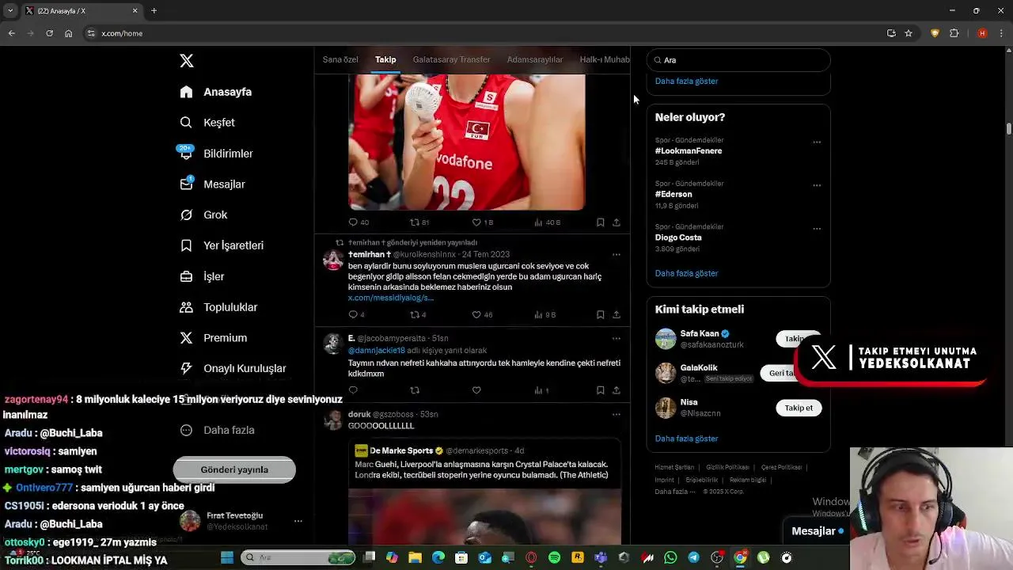Viewport: 1013px width, 570px height.
Task: Open more options on doruk post
Action: [617, 414]
